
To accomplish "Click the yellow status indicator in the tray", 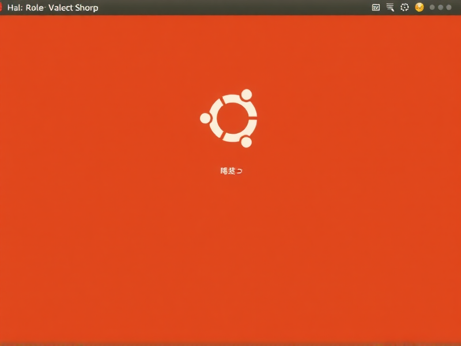I will (x=419, y=7).
